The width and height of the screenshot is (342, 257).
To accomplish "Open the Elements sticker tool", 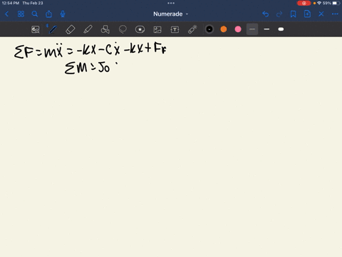I will tap(140, 29).
